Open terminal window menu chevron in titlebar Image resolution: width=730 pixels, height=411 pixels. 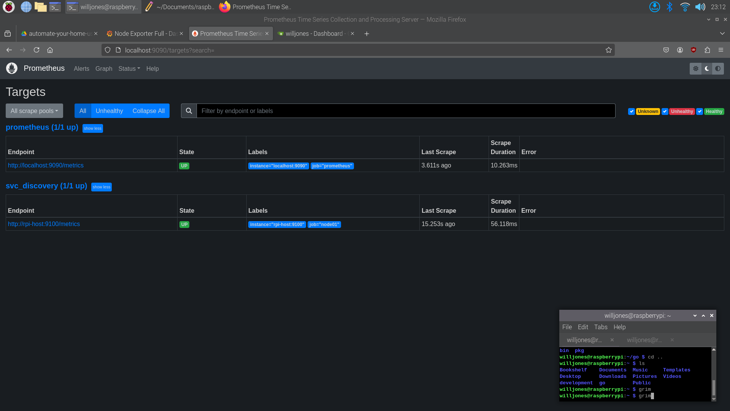point(695,315)
